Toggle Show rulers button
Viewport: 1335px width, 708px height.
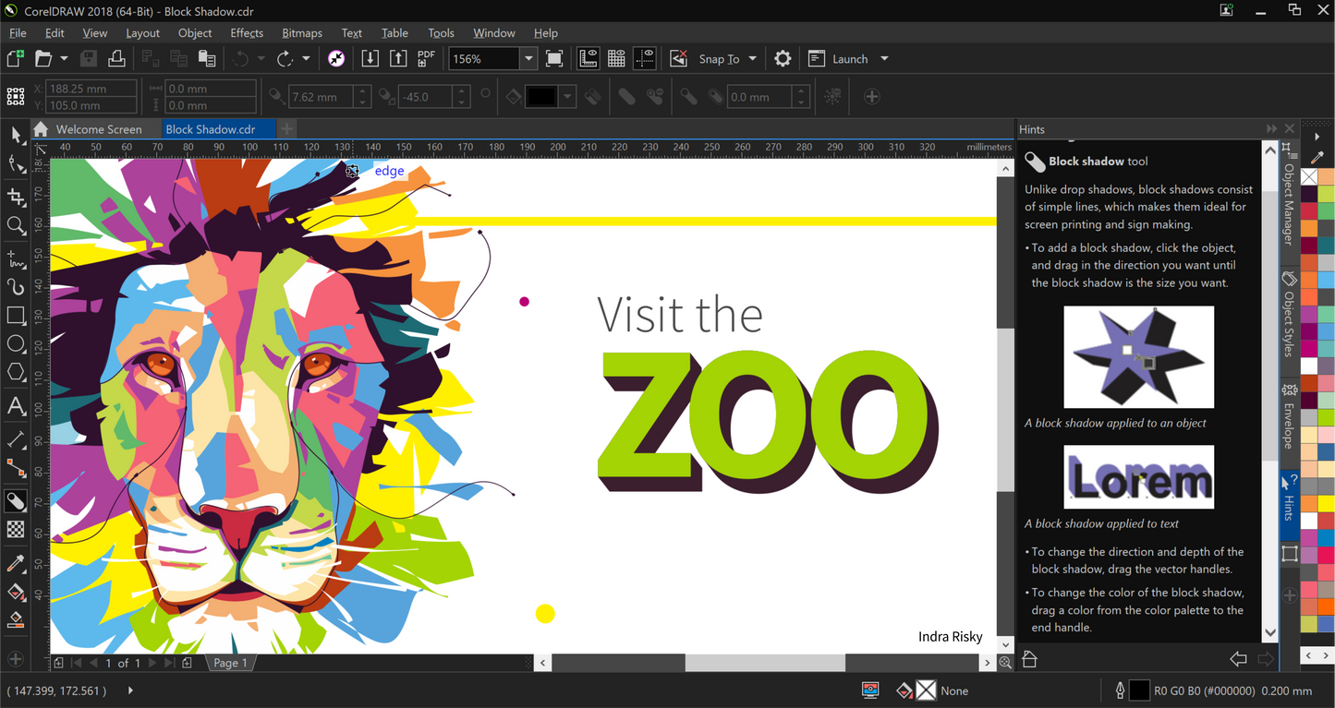(589, 58)
